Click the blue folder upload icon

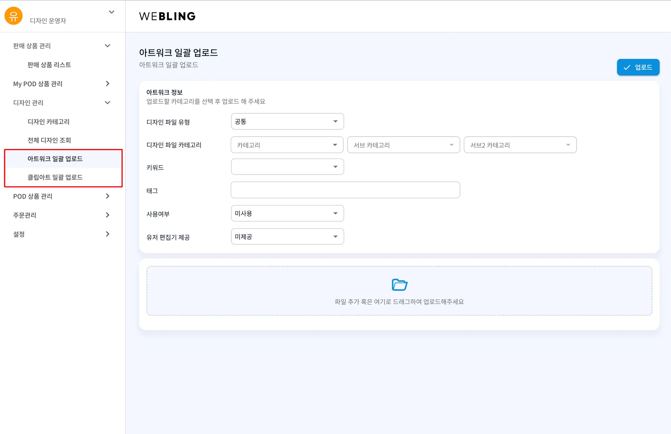(399, 285)
